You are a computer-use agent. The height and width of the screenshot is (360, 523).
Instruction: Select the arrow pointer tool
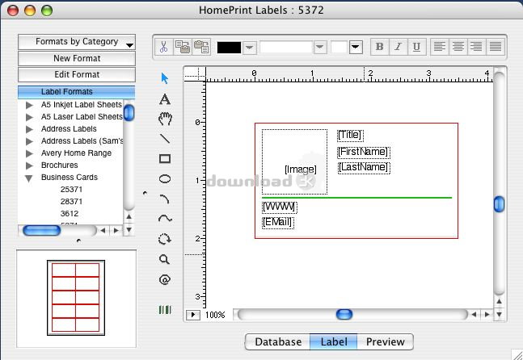165,78
